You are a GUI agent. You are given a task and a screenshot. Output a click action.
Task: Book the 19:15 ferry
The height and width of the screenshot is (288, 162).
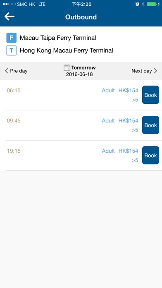150,155
